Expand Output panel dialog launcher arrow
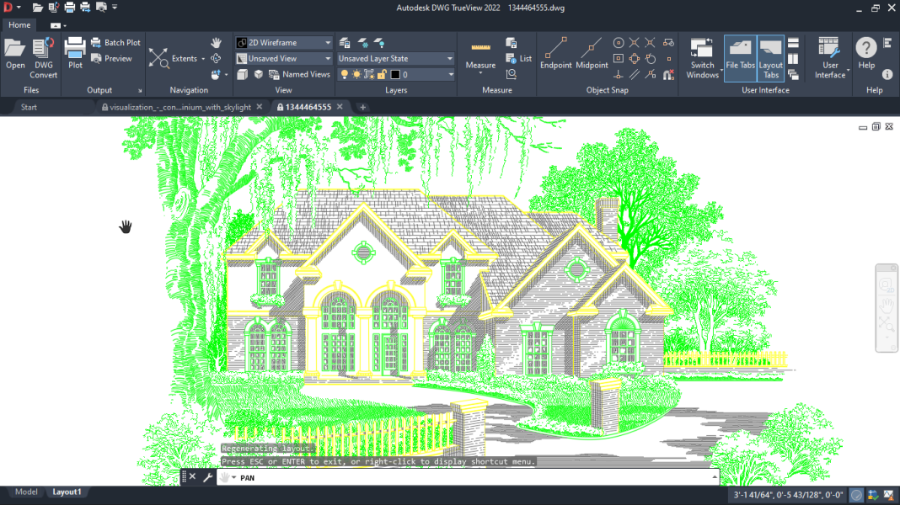Screen dimensions: 900x505 click(140, 91)
